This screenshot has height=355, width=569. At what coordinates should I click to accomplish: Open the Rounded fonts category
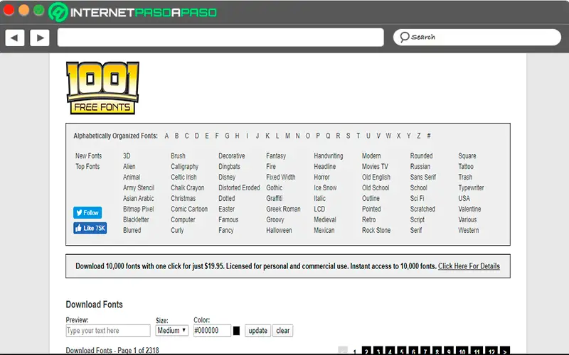point(422,155)
